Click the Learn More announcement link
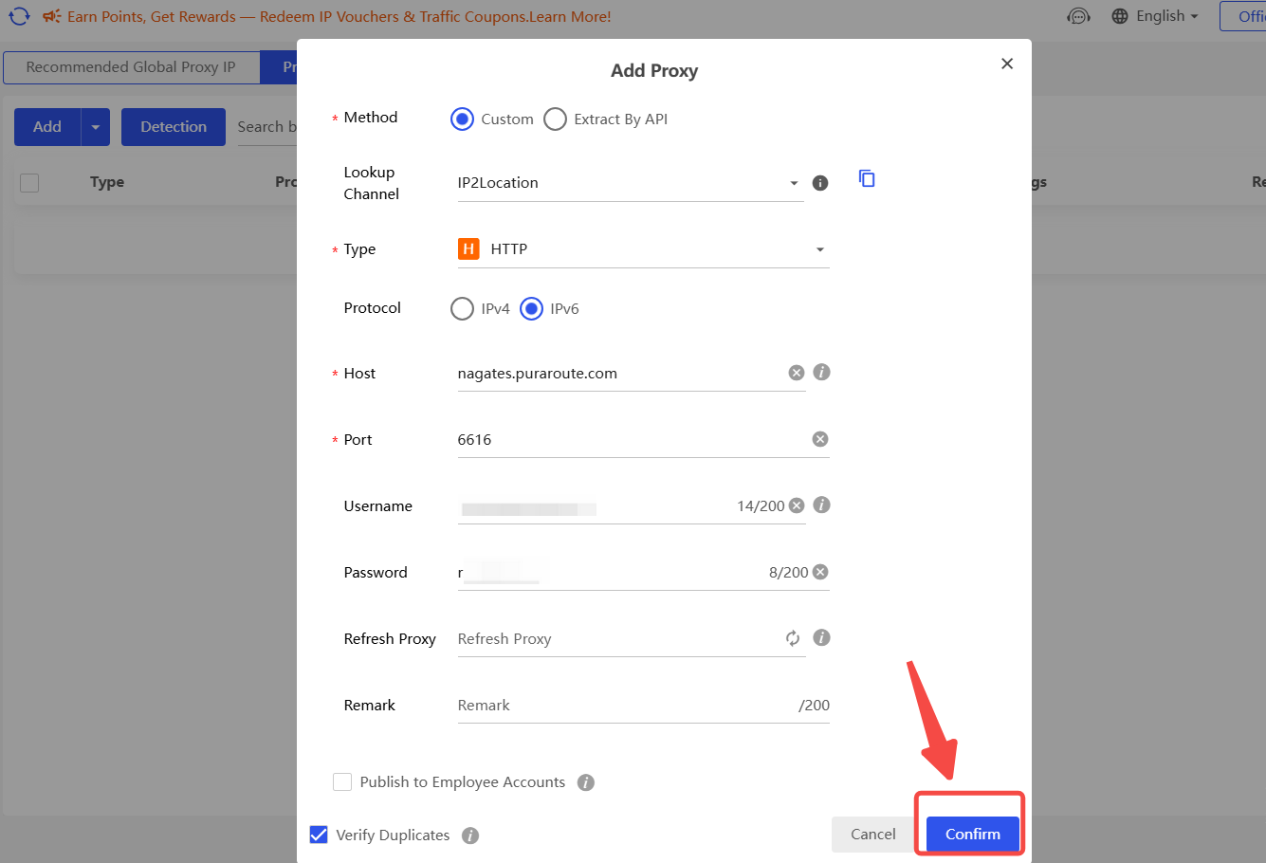The width and height of the screenshot is (1266, 863). (x=572, y=16)
